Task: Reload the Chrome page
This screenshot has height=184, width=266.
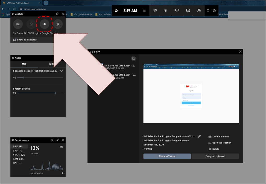Action: (14, 9)
